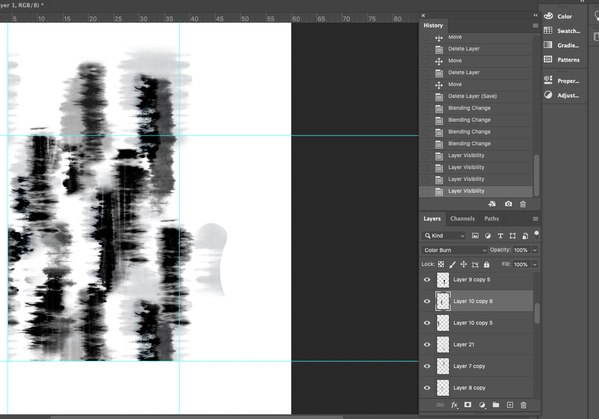Image resolution: width=599 pixels, height=419 pixels.
Task: Lock all lock icon in Layers
Action: coord(486,264)
